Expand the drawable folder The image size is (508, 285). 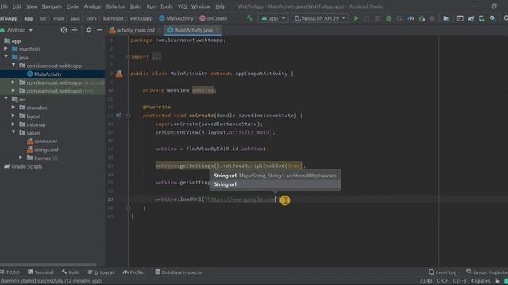coord(13,108)
